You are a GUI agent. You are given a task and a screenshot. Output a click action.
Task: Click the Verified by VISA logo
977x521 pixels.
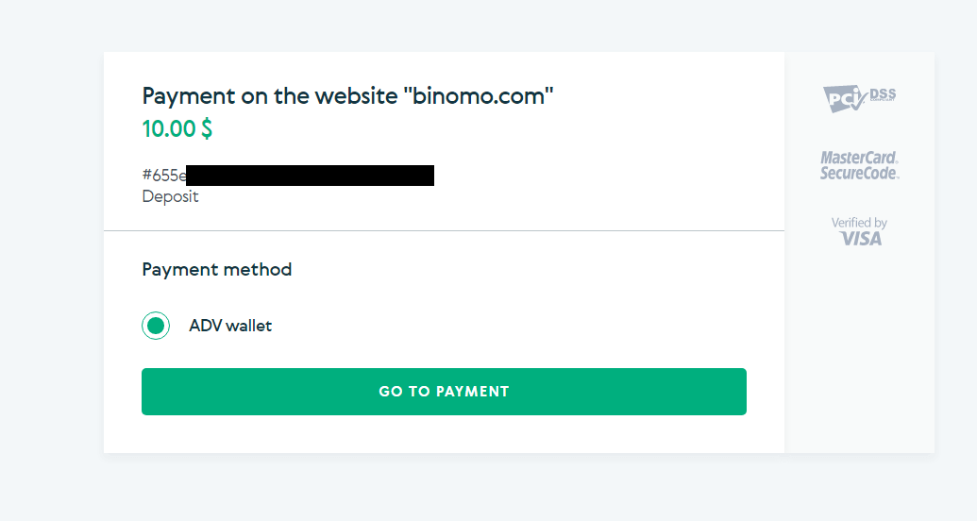pyautogui.click(x=859, y=231)
